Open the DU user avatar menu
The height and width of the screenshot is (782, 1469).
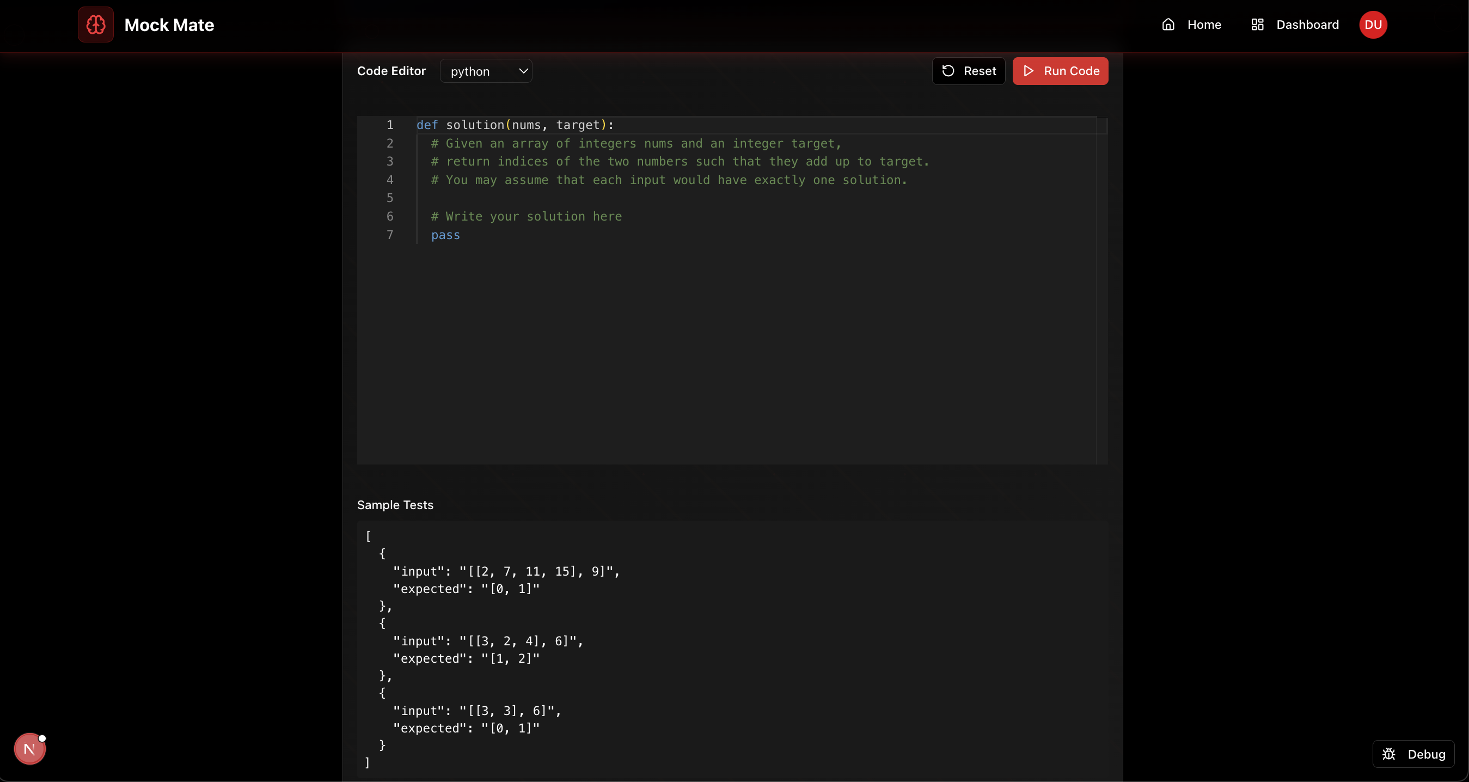[1373, 25]
